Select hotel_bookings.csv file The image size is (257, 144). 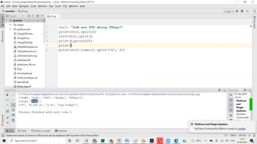[27, 78]
